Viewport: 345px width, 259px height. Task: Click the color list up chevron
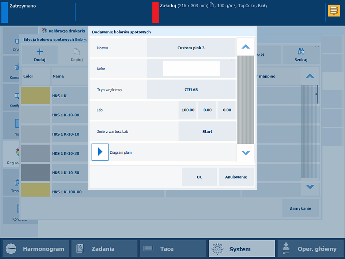[x=310, y=76]
